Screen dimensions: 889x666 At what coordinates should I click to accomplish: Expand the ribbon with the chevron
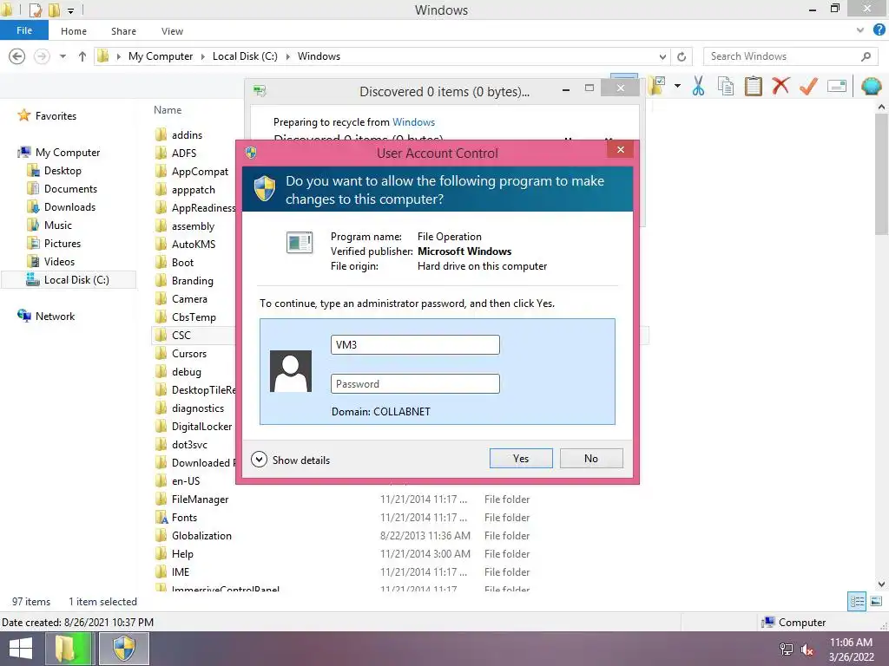[860, 30]
